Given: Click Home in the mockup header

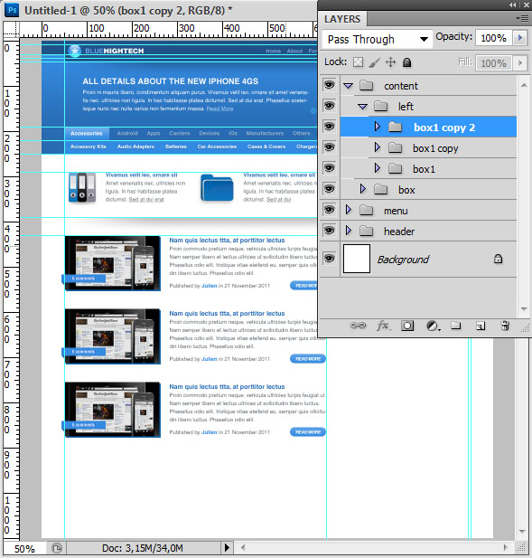Looking at the screenshot, I should click(x=274, y=52).
